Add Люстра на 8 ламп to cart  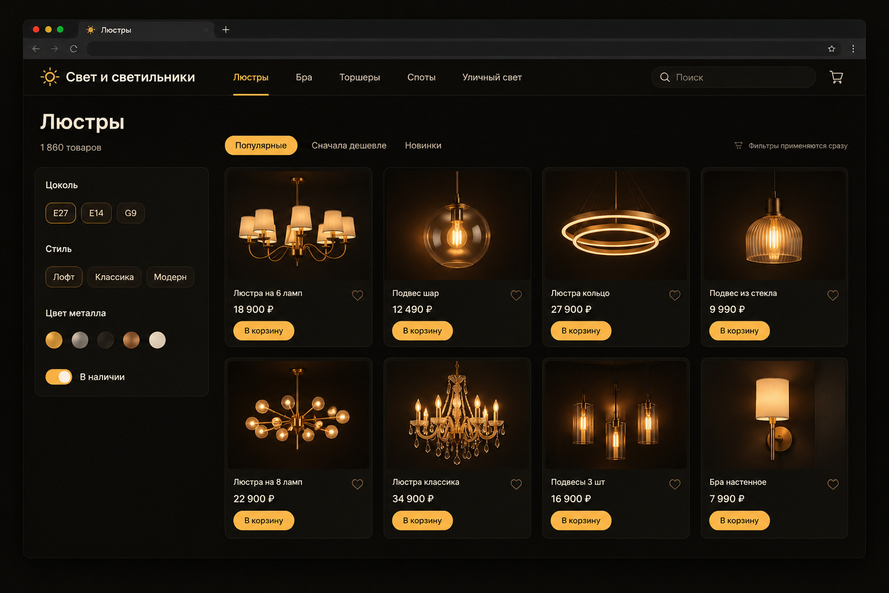coord(264,521)
